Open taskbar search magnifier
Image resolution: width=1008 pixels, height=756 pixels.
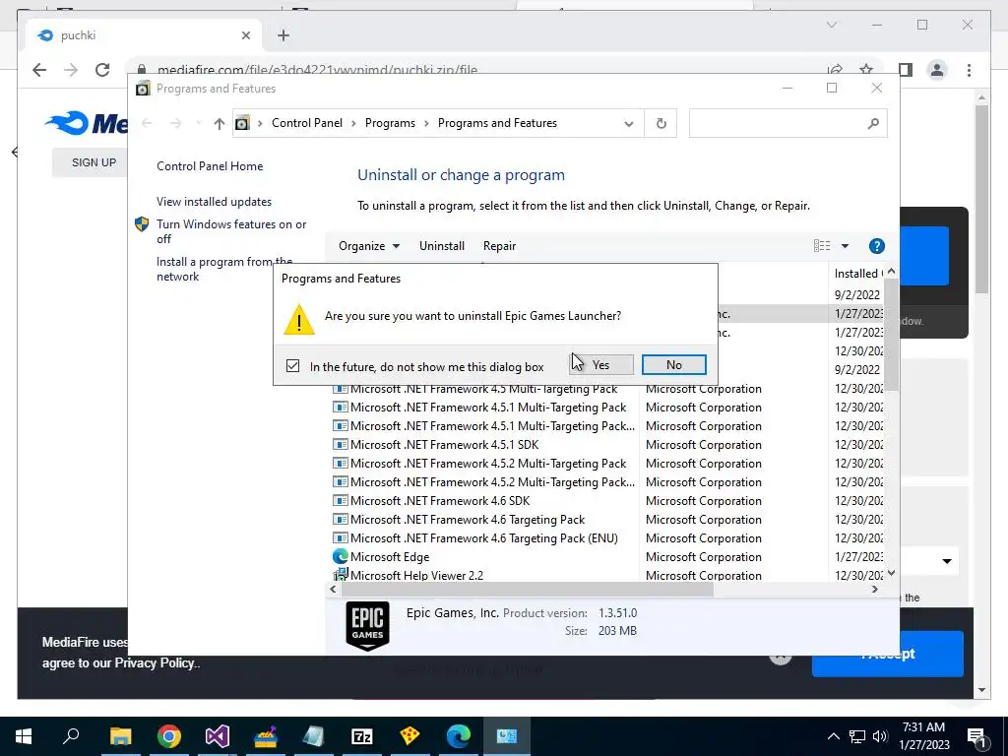click(71, 736)
